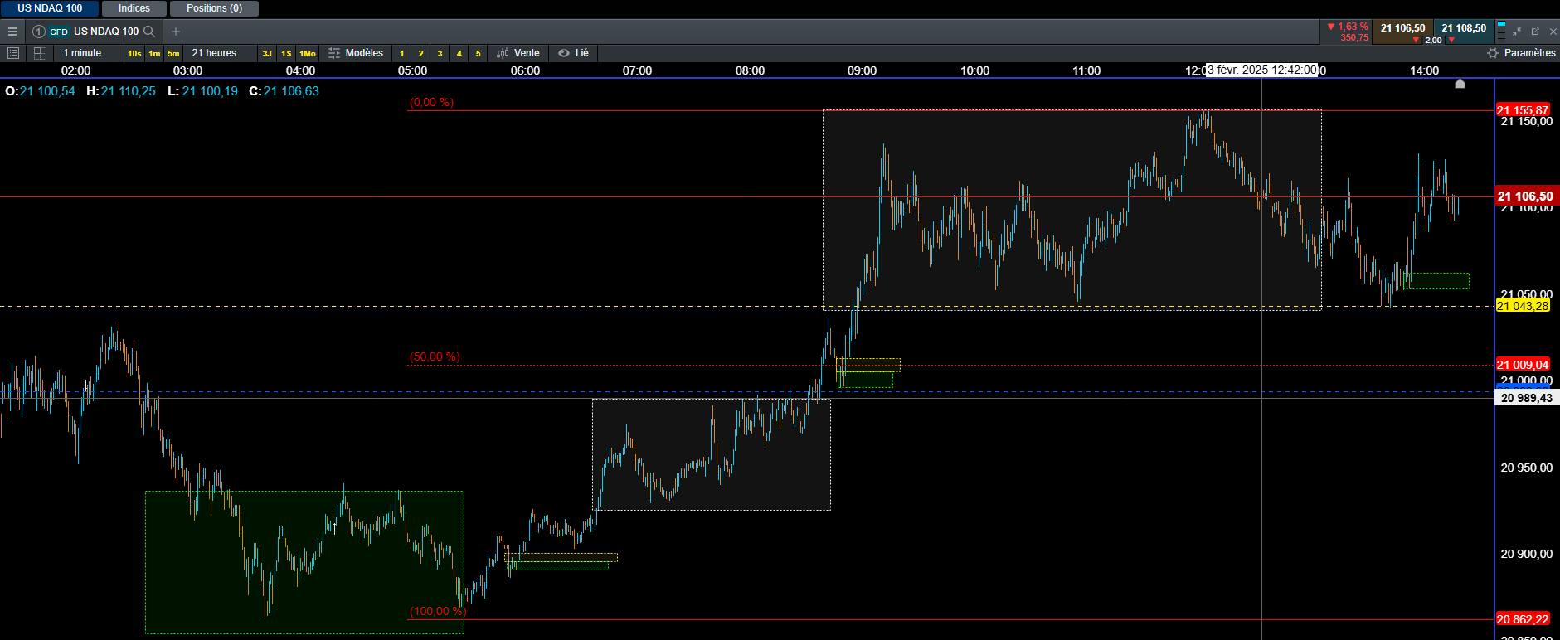Toggle the Lié eye link option

573,53
